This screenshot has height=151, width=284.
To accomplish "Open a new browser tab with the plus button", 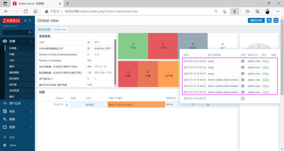I will pyautogui.click(x=68, y=3).
